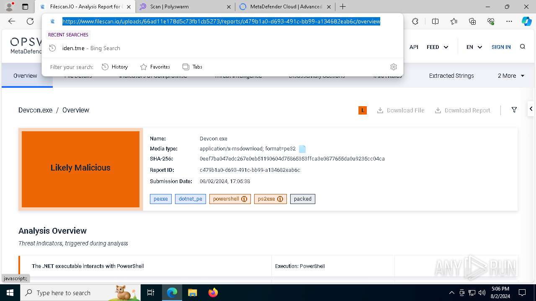Click the Report ID value
Image resolution: width=536 pixels, height=301 pixels.
click(250, 170)
